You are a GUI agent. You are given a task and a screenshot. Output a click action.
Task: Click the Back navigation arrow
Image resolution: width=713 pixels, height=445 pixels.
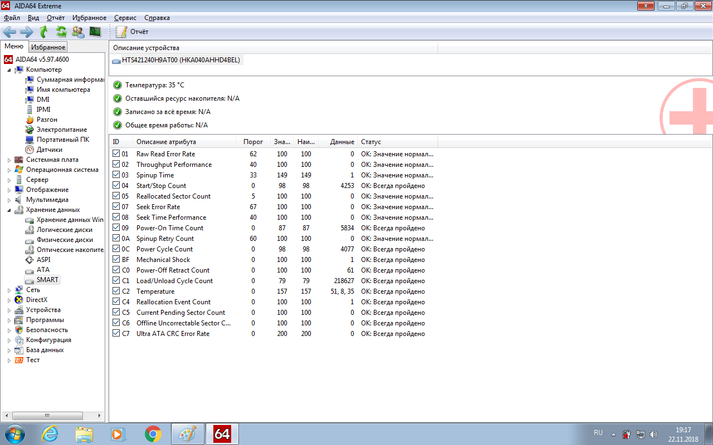9,32
